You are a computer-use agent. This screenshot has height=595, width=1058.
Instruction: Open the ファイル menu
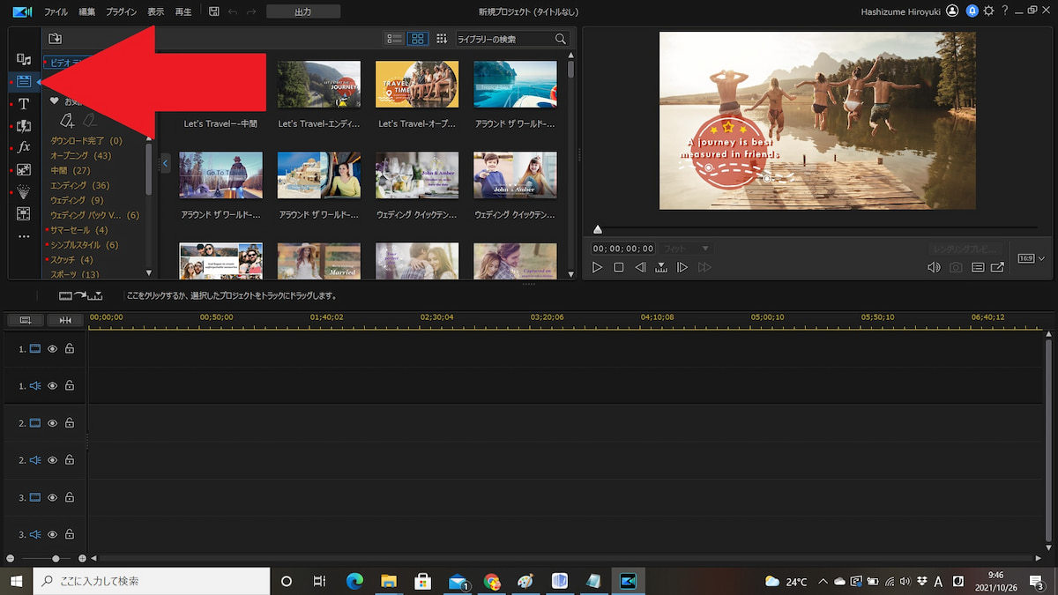click(56, 11)
